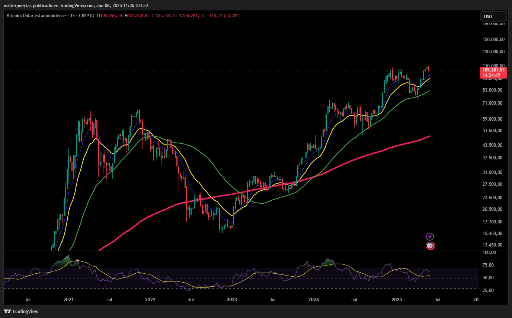The height and width of the screenshot is (318, 512).
Task: Click the purple lightning bolt event icon
Action: pos(430,236)
